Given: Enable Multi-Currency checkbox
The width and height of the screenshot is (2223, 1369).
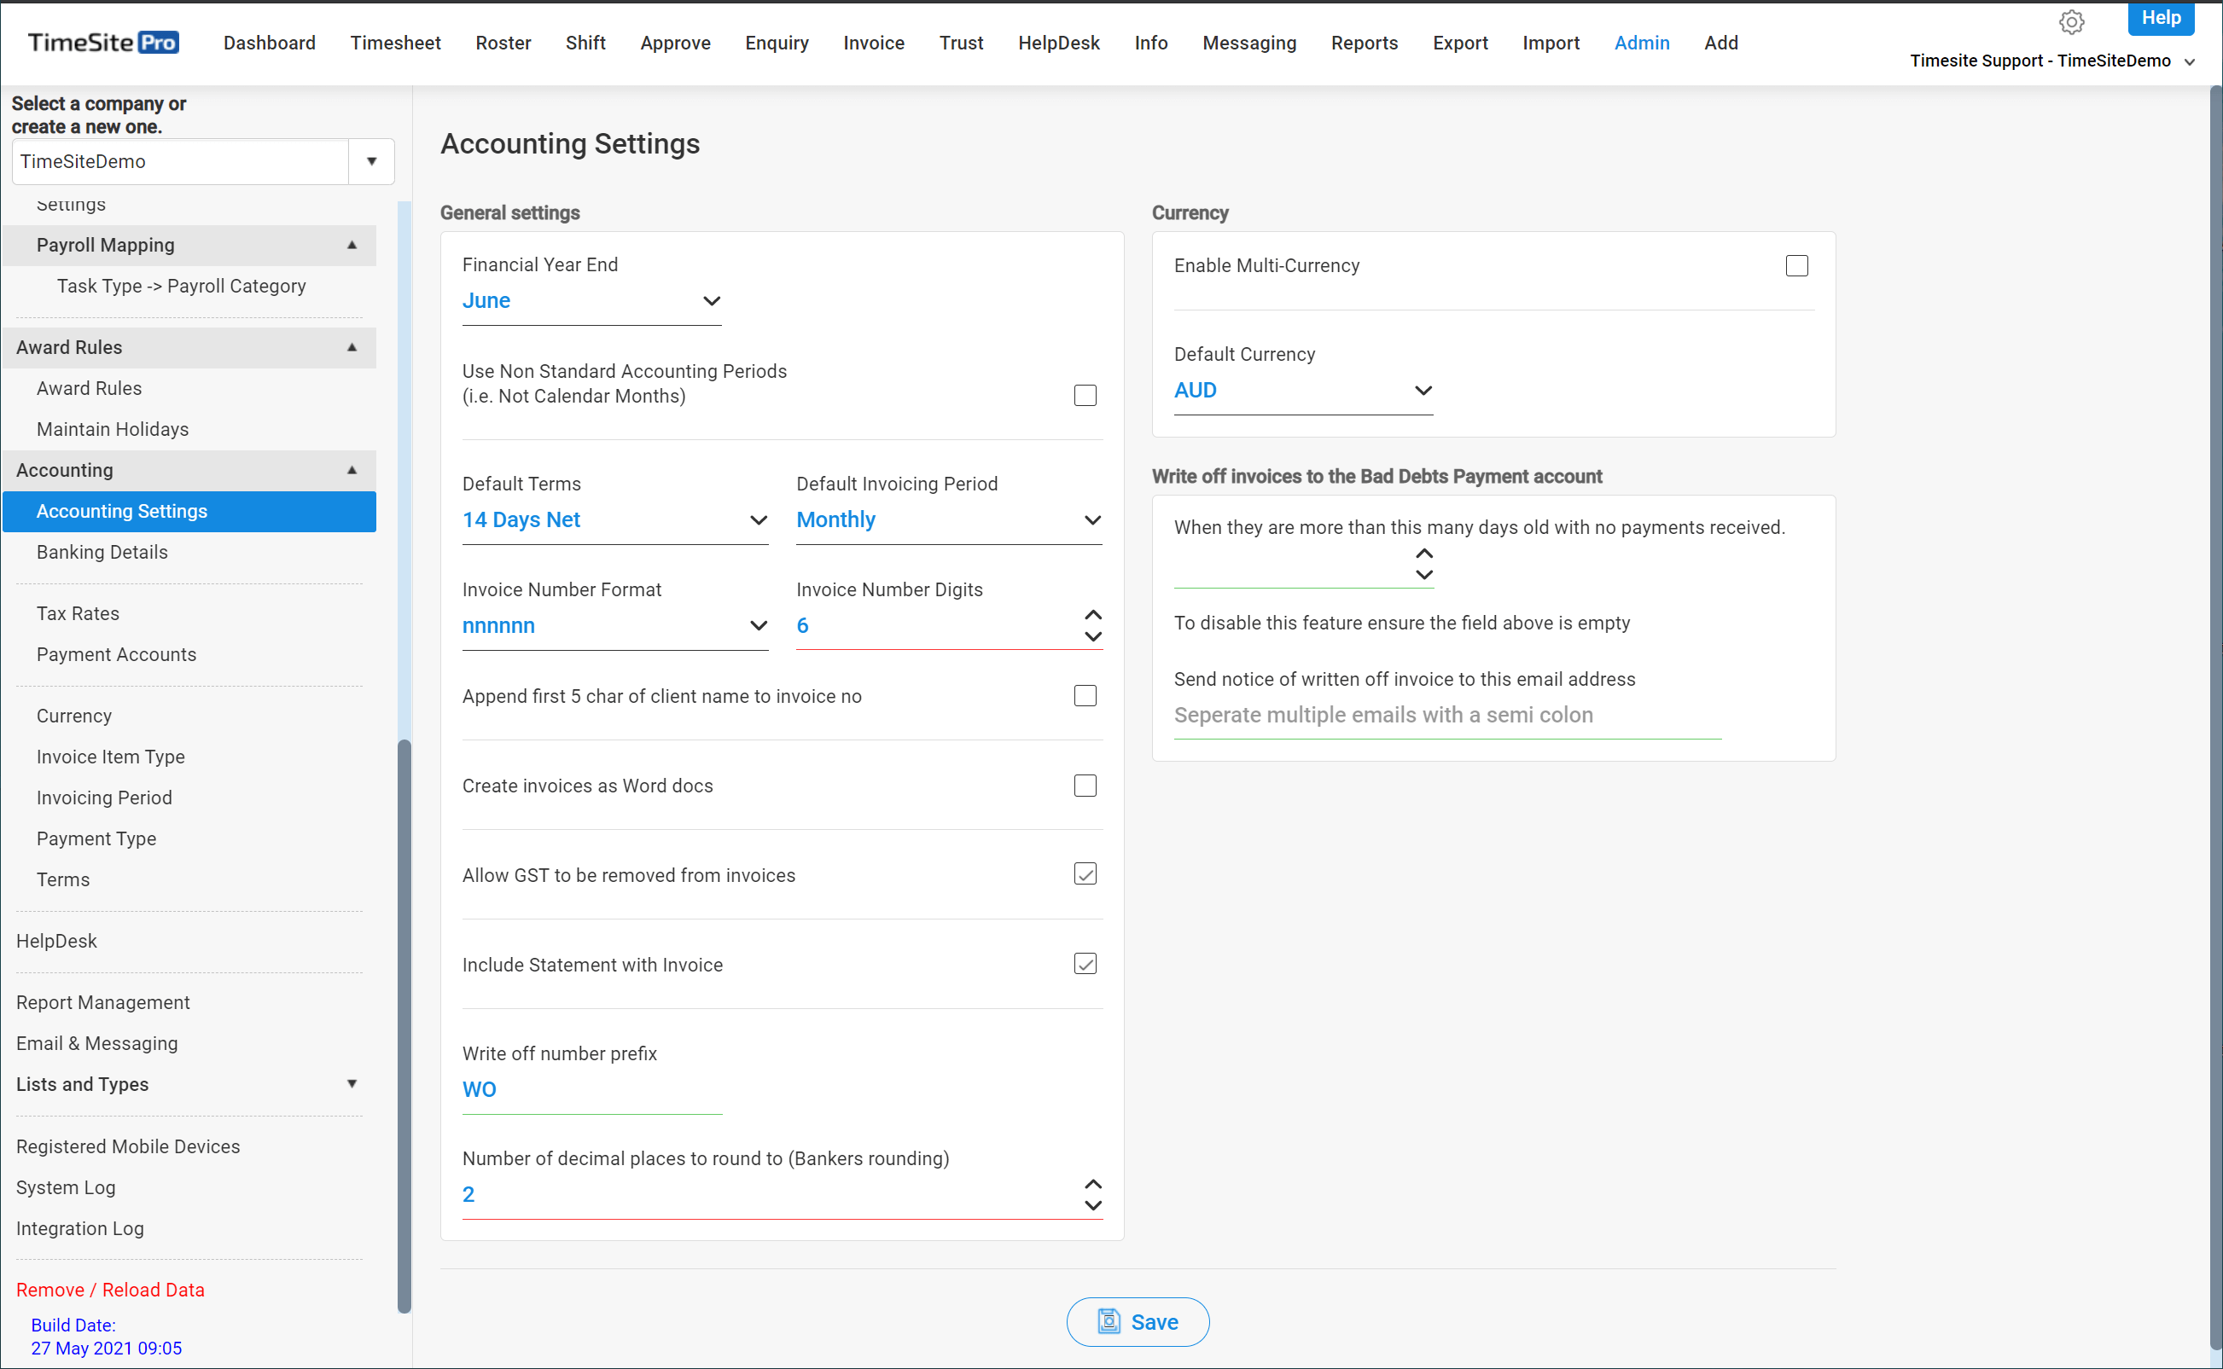Looking at the screenshot, I should click(1796, 265).
